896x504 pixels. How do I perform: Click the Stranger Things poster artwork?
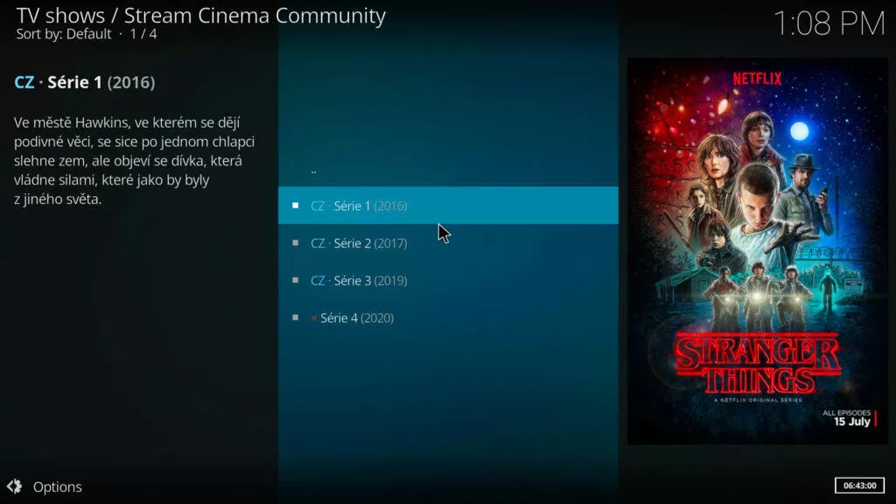tap(757, 251)
